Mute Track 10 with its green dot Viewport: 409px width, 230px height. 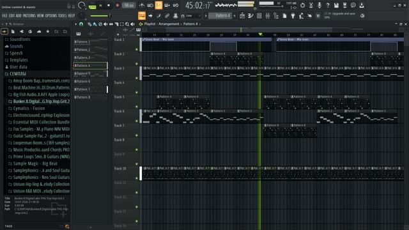136,178
